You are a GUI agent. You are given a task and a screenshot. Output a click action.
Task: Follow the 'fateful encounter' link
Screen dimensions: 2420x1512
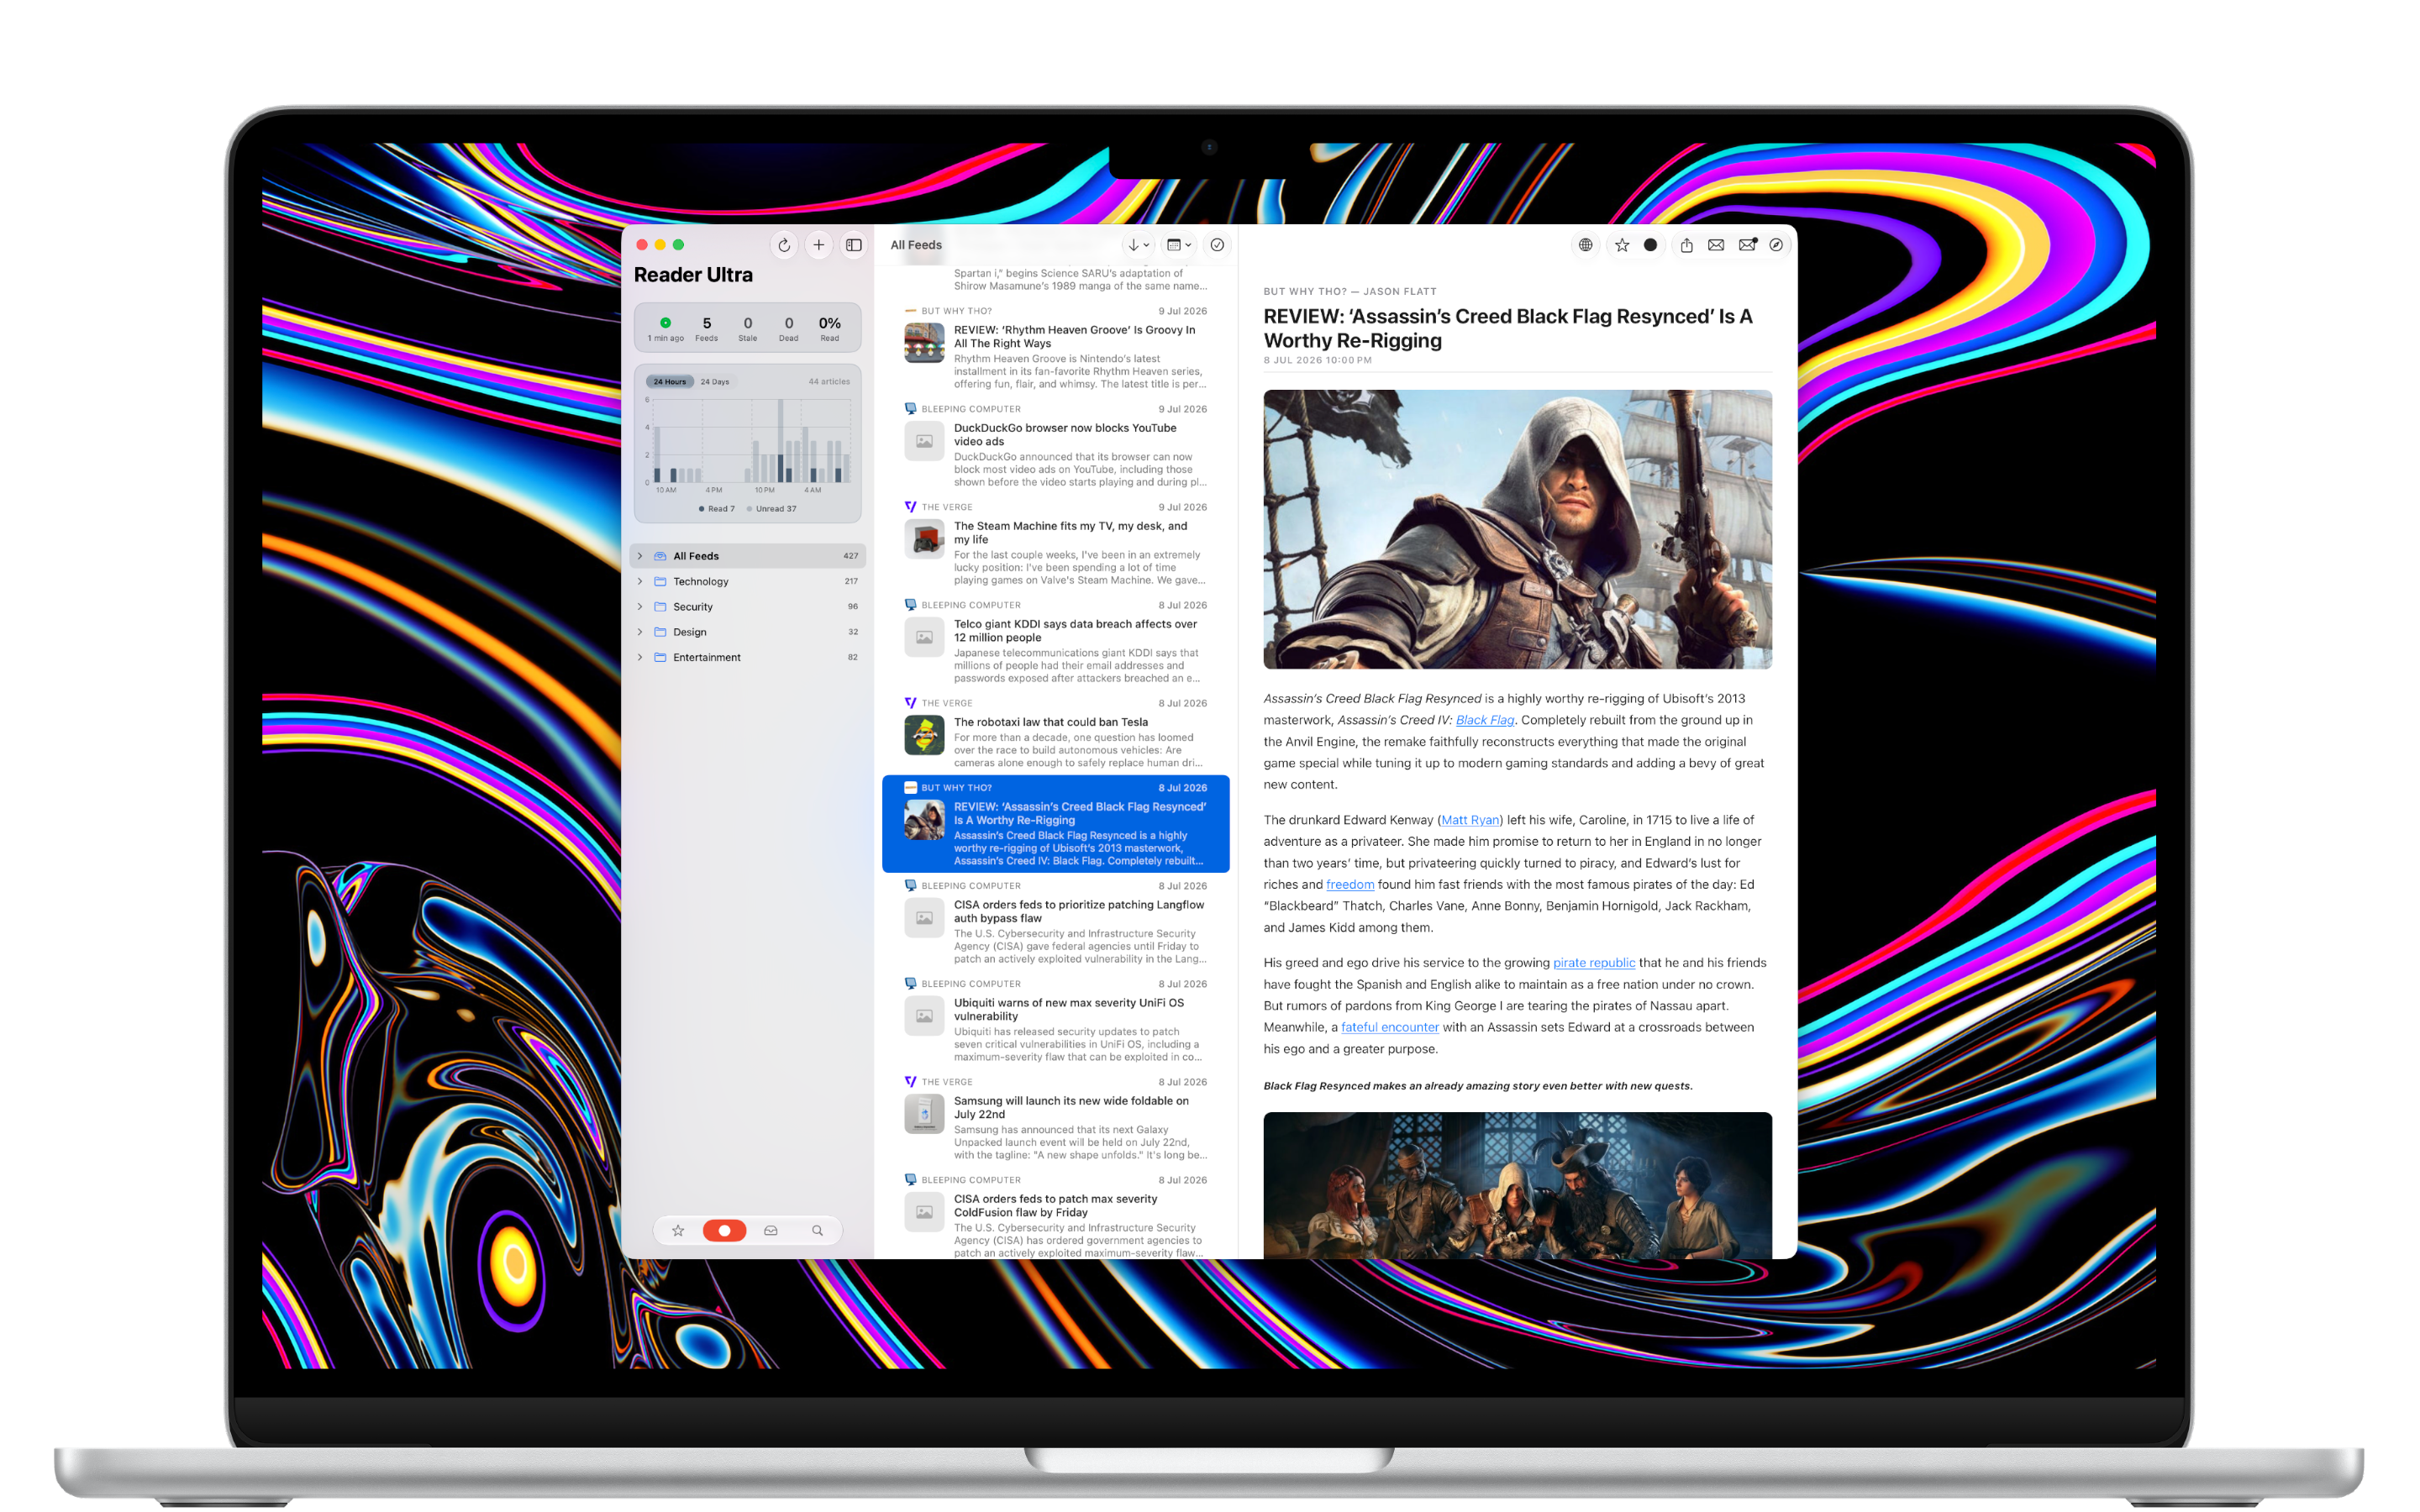[1390, 1027]
